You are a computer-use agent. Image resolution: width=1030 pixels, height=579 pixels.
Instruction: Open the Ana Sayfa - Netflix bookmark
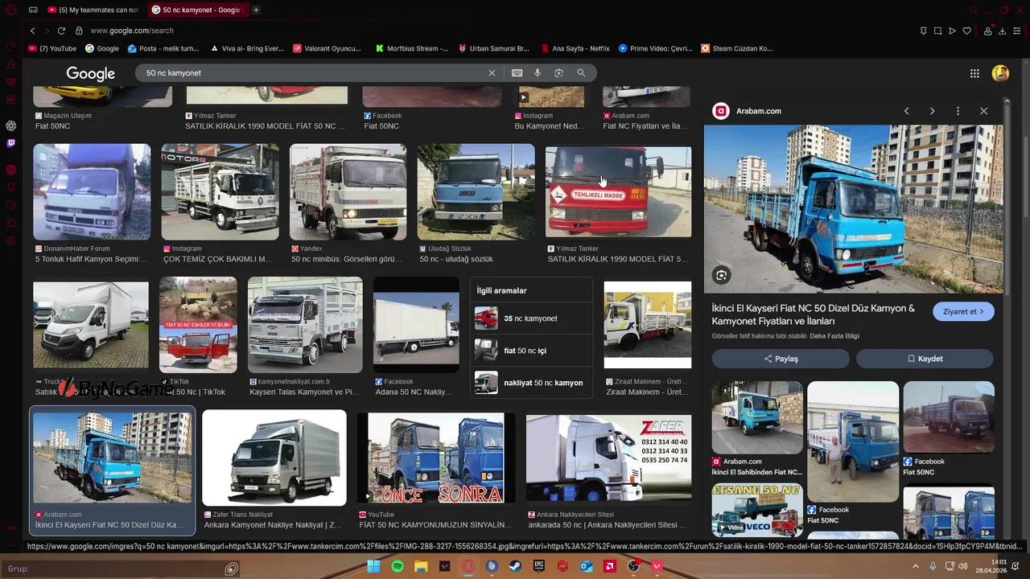coord(575,48)
